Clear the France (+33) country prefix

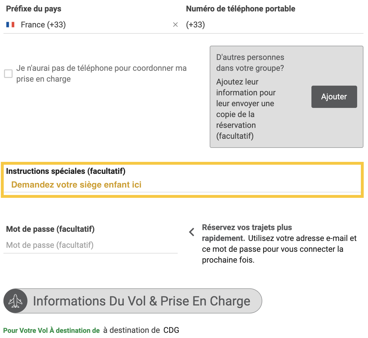tap(175, 25)
